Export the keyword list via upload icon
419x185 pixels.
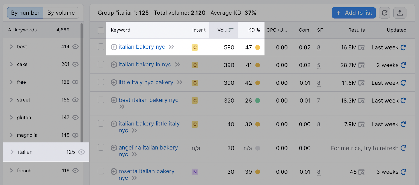point(400,13)
